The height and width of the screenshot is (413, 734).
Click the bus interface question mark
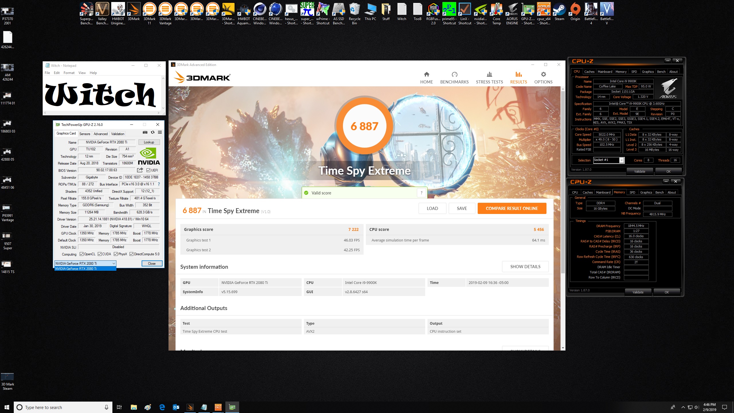point(159,184)
